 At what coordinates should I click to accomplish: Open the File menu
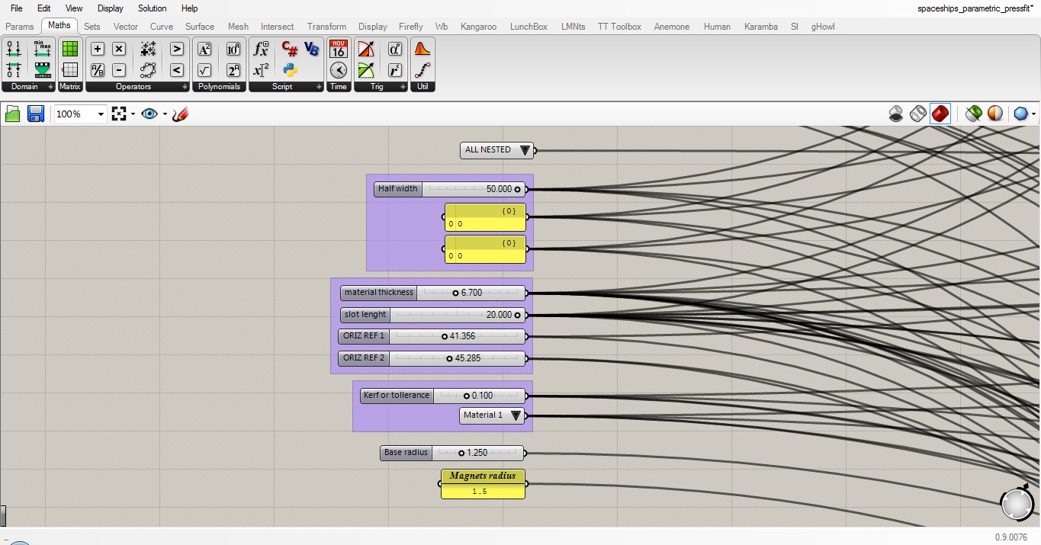(16, 8)
